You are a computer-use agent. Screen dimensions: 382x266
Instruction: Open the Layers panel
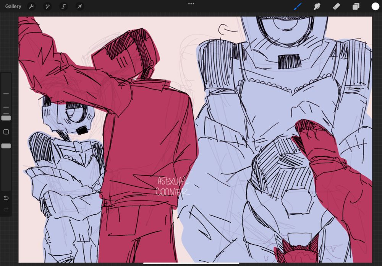(x=356, y=7)
